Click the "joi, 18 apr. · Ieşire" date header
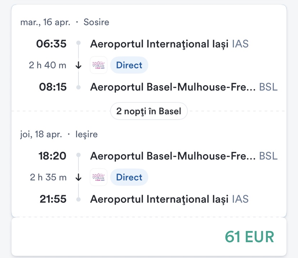Viewport: 298px width, 258px height. point(59,134)
